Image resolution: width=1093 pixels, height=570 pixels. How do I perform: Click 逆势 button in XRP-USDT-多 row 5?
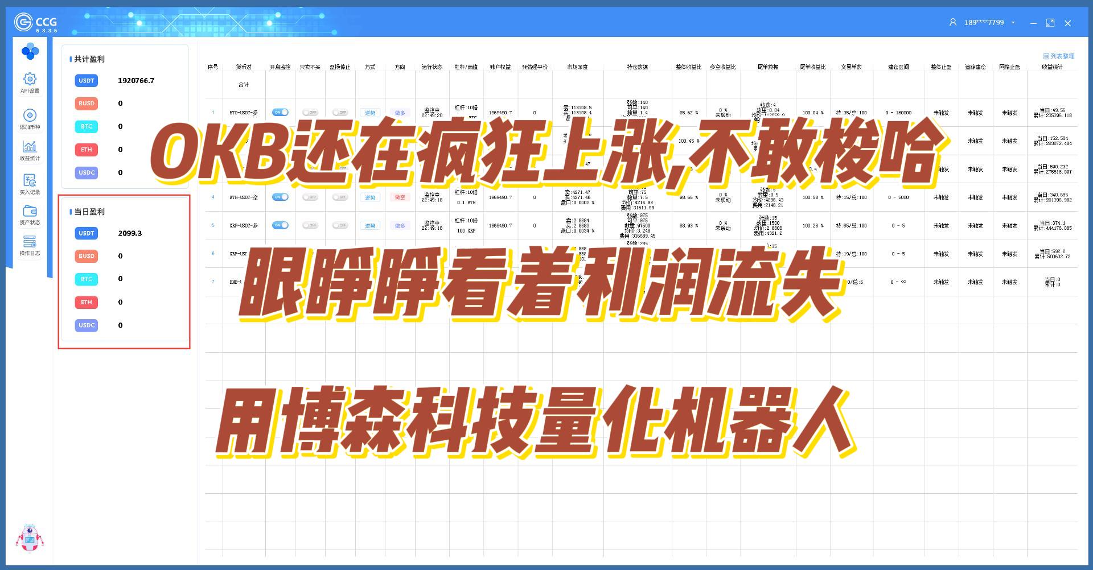tap(370, 226)
